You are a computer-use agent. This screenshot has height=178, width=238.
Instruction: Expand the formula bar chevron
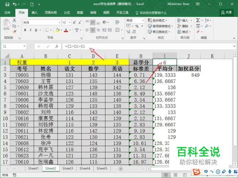pos(234,46)
